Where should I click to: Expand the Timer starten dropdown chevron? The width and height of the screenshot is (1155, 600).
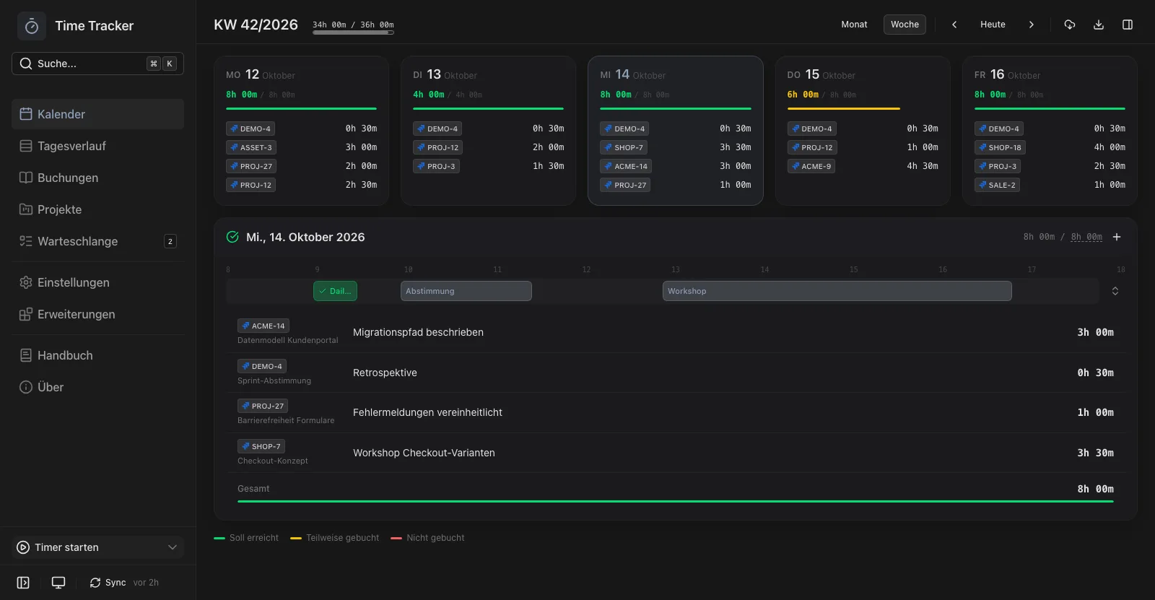pos(173,547)
